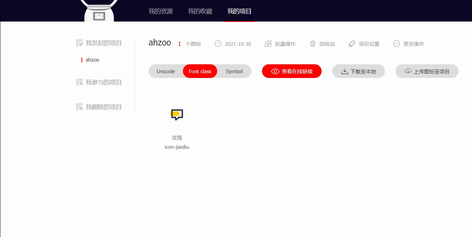Click the clock icon beside 2021-10-30
This screenshot has height=237, width=472.
click(218, 44)
